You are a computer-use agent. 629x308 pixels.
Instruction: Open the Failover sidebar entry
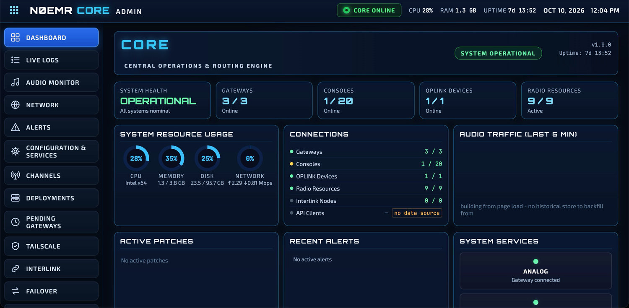[x=52, y=291]
